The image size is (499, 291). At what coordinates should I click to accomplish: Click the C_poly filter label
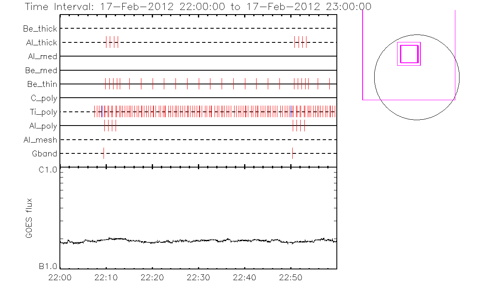pyautogui.click(x=44, y=99)
